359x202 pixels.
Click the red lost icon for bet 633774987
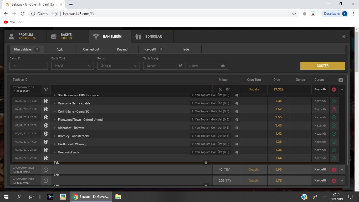[x=334, y=181]
